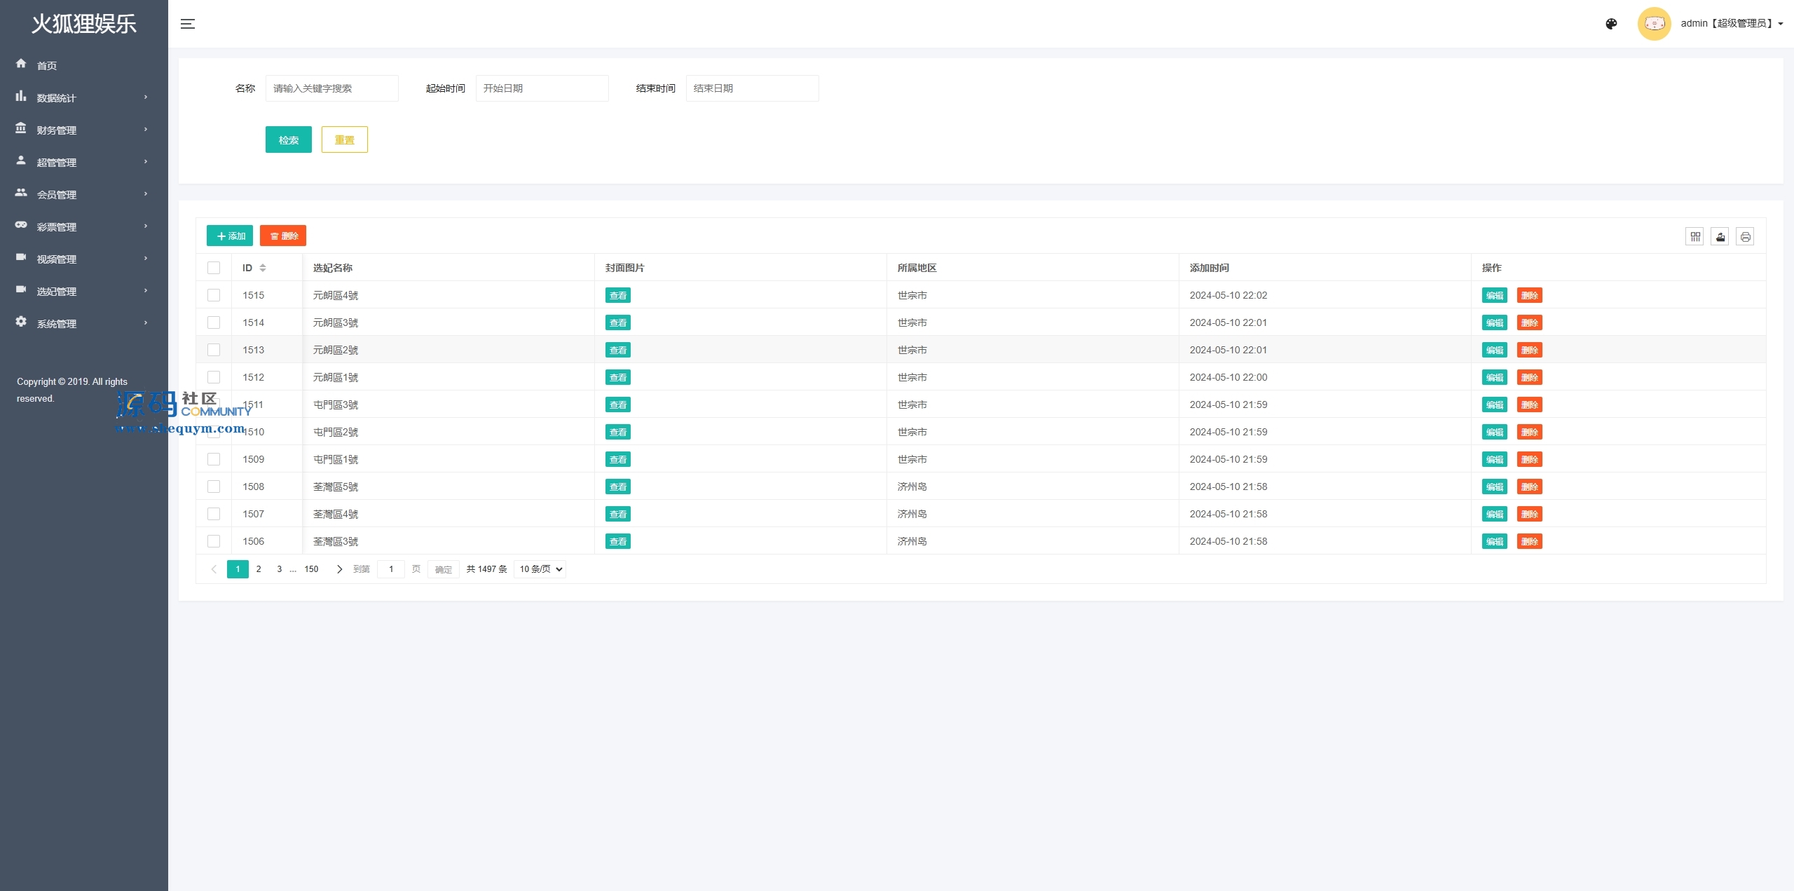Click the print table icon

(1745, 237)
